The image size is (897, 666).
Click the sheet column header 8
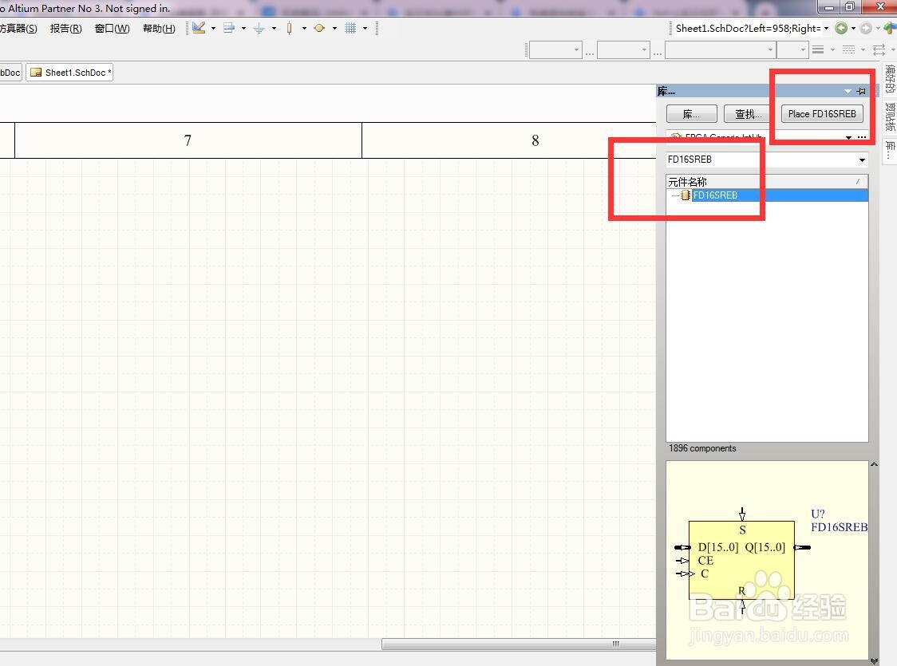[x=535, y=140]
